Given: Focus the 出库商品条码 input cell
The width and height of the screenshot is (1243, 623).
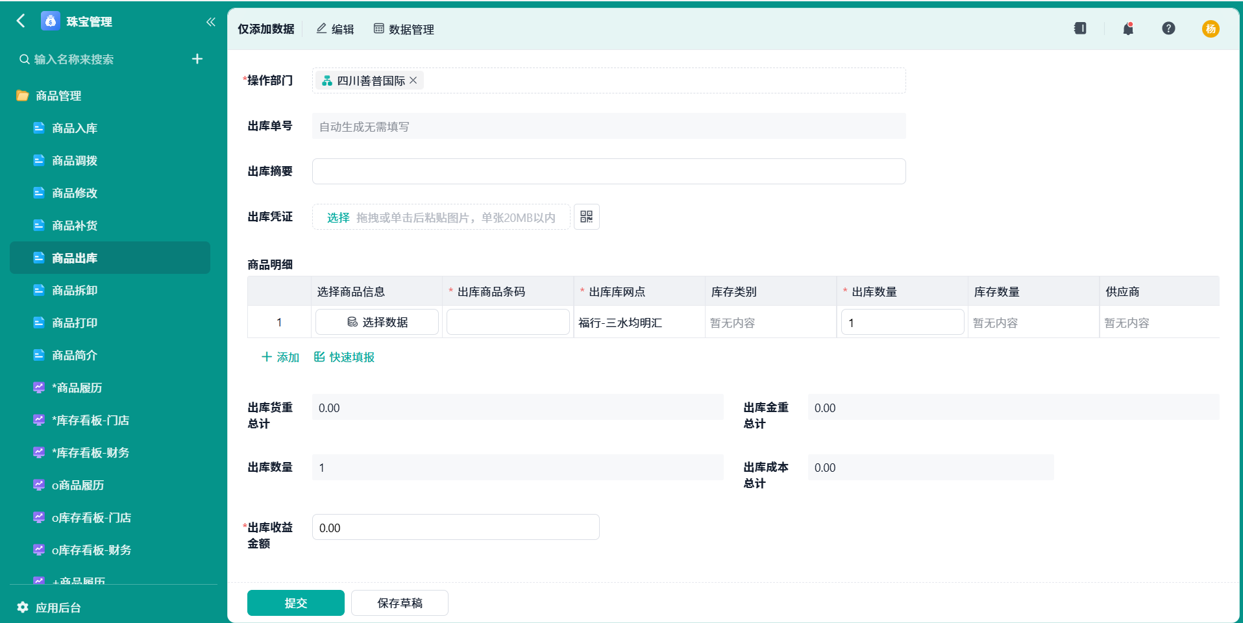Looking at the screenshot, I should tap(508, 322).
